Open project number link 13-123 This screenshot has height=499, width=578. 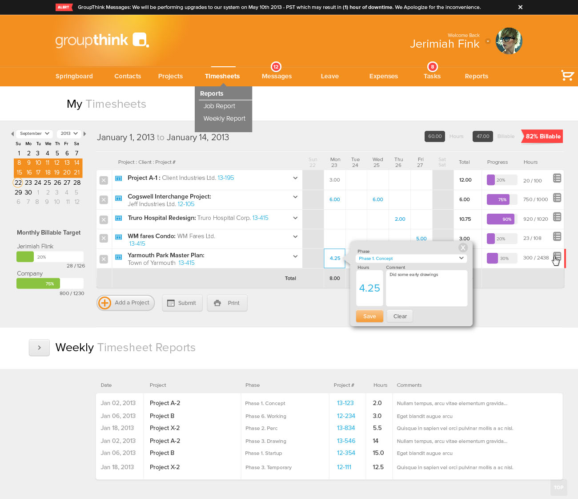coord(345,403)
